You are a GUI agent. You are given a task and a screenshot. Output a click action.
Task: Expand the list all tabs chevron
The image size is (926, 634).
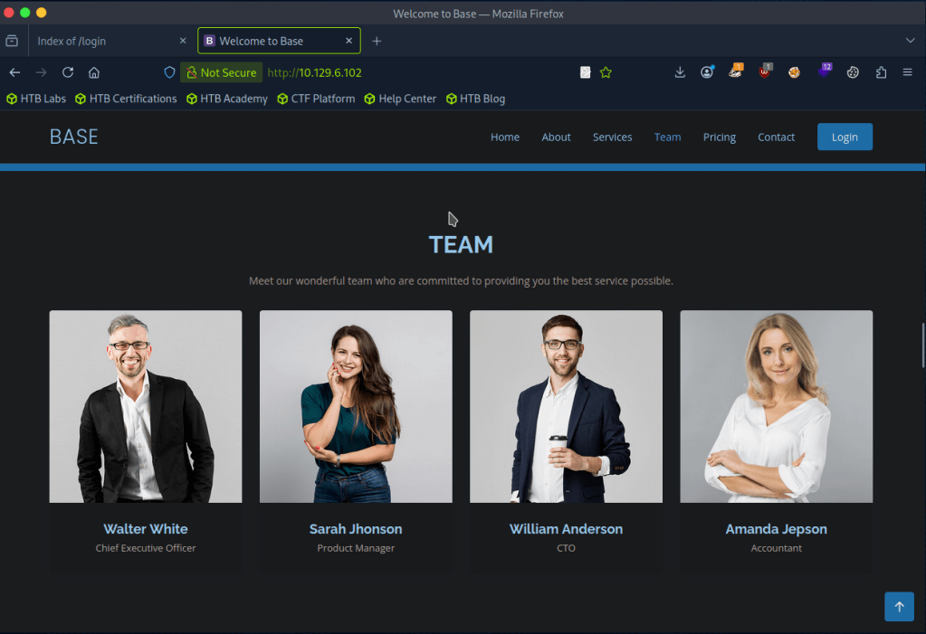[x=910, y=41]
